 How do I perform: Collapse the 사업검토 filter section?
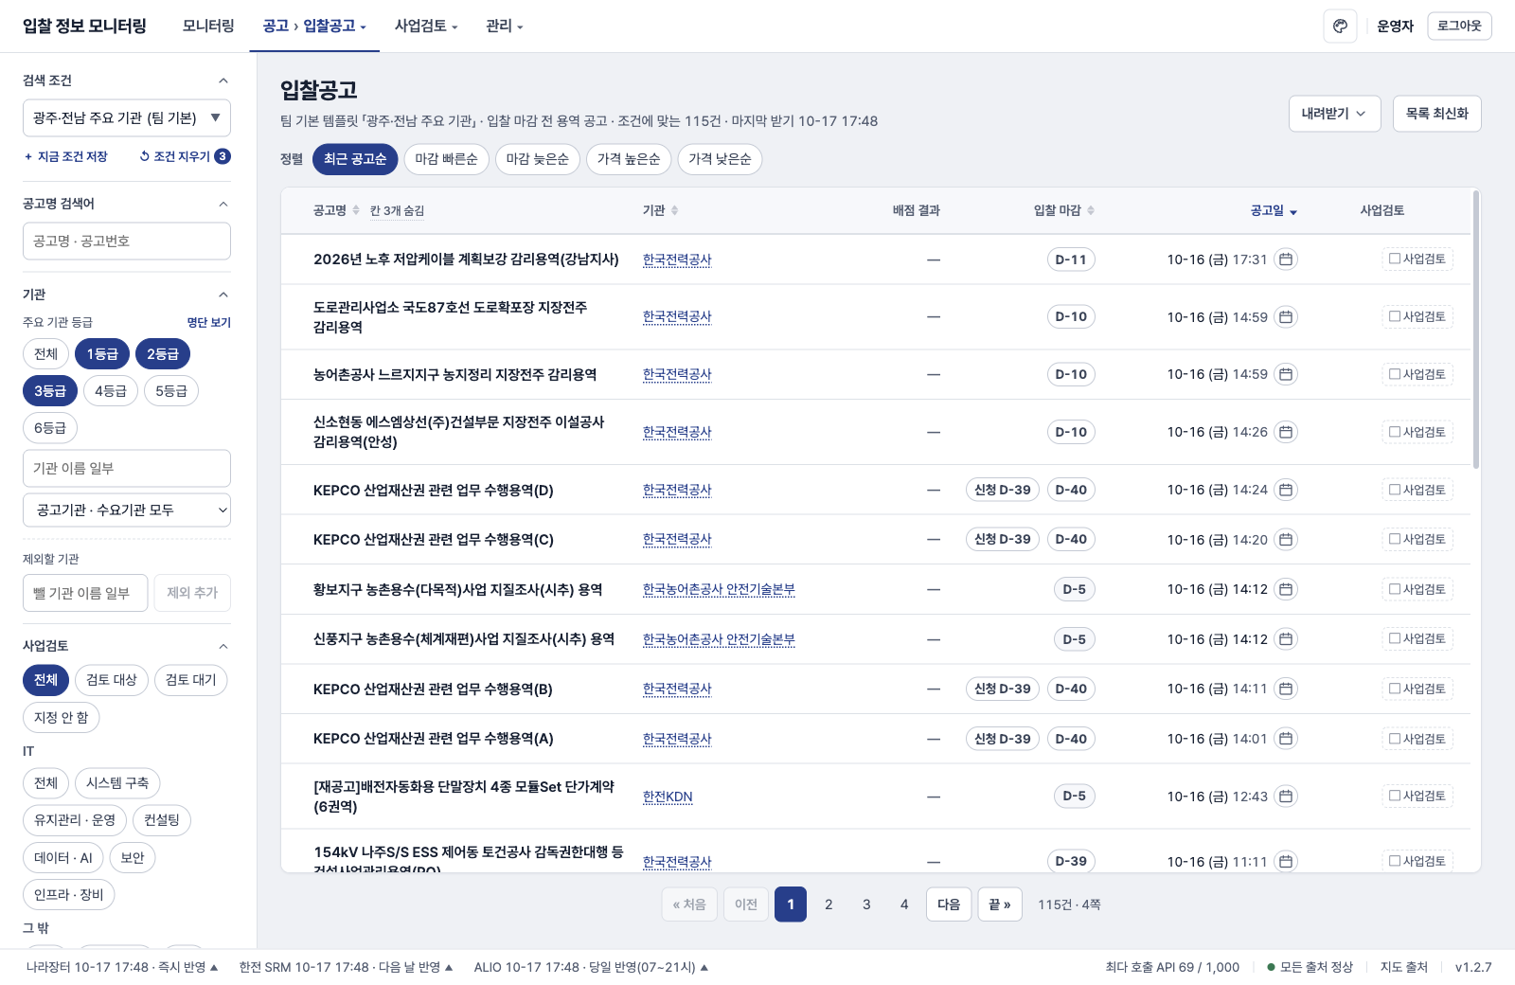(x=223, y=646)
